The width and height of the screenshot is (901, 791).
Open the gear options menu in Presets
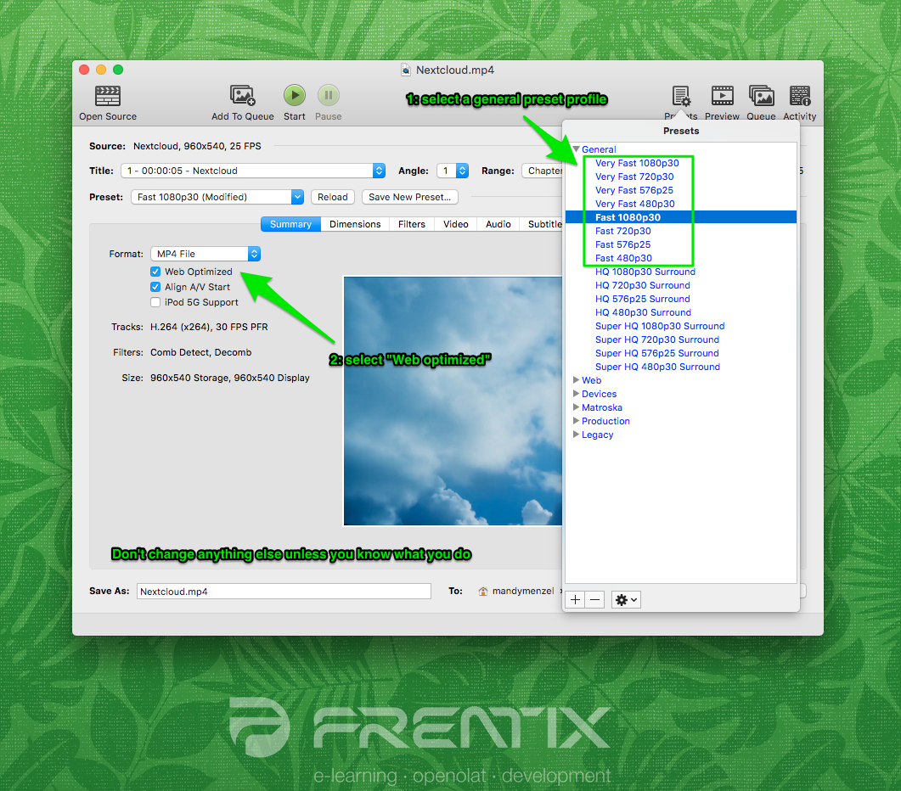[626, 599]
